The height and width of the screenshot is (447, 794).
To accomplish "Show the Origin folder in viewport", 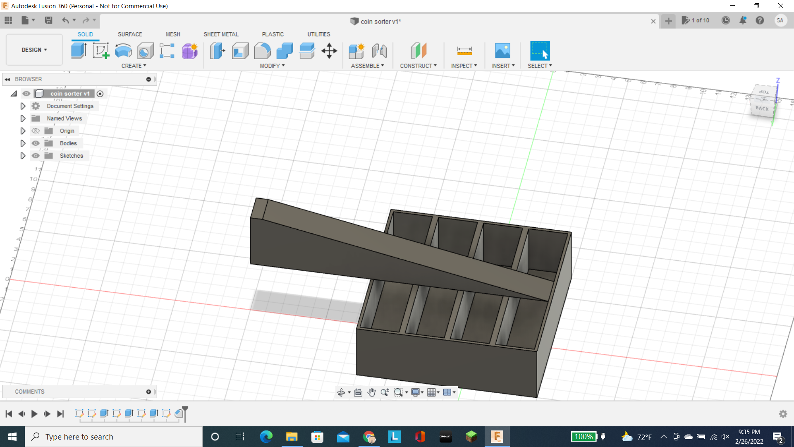I will (x=36, y=130).
